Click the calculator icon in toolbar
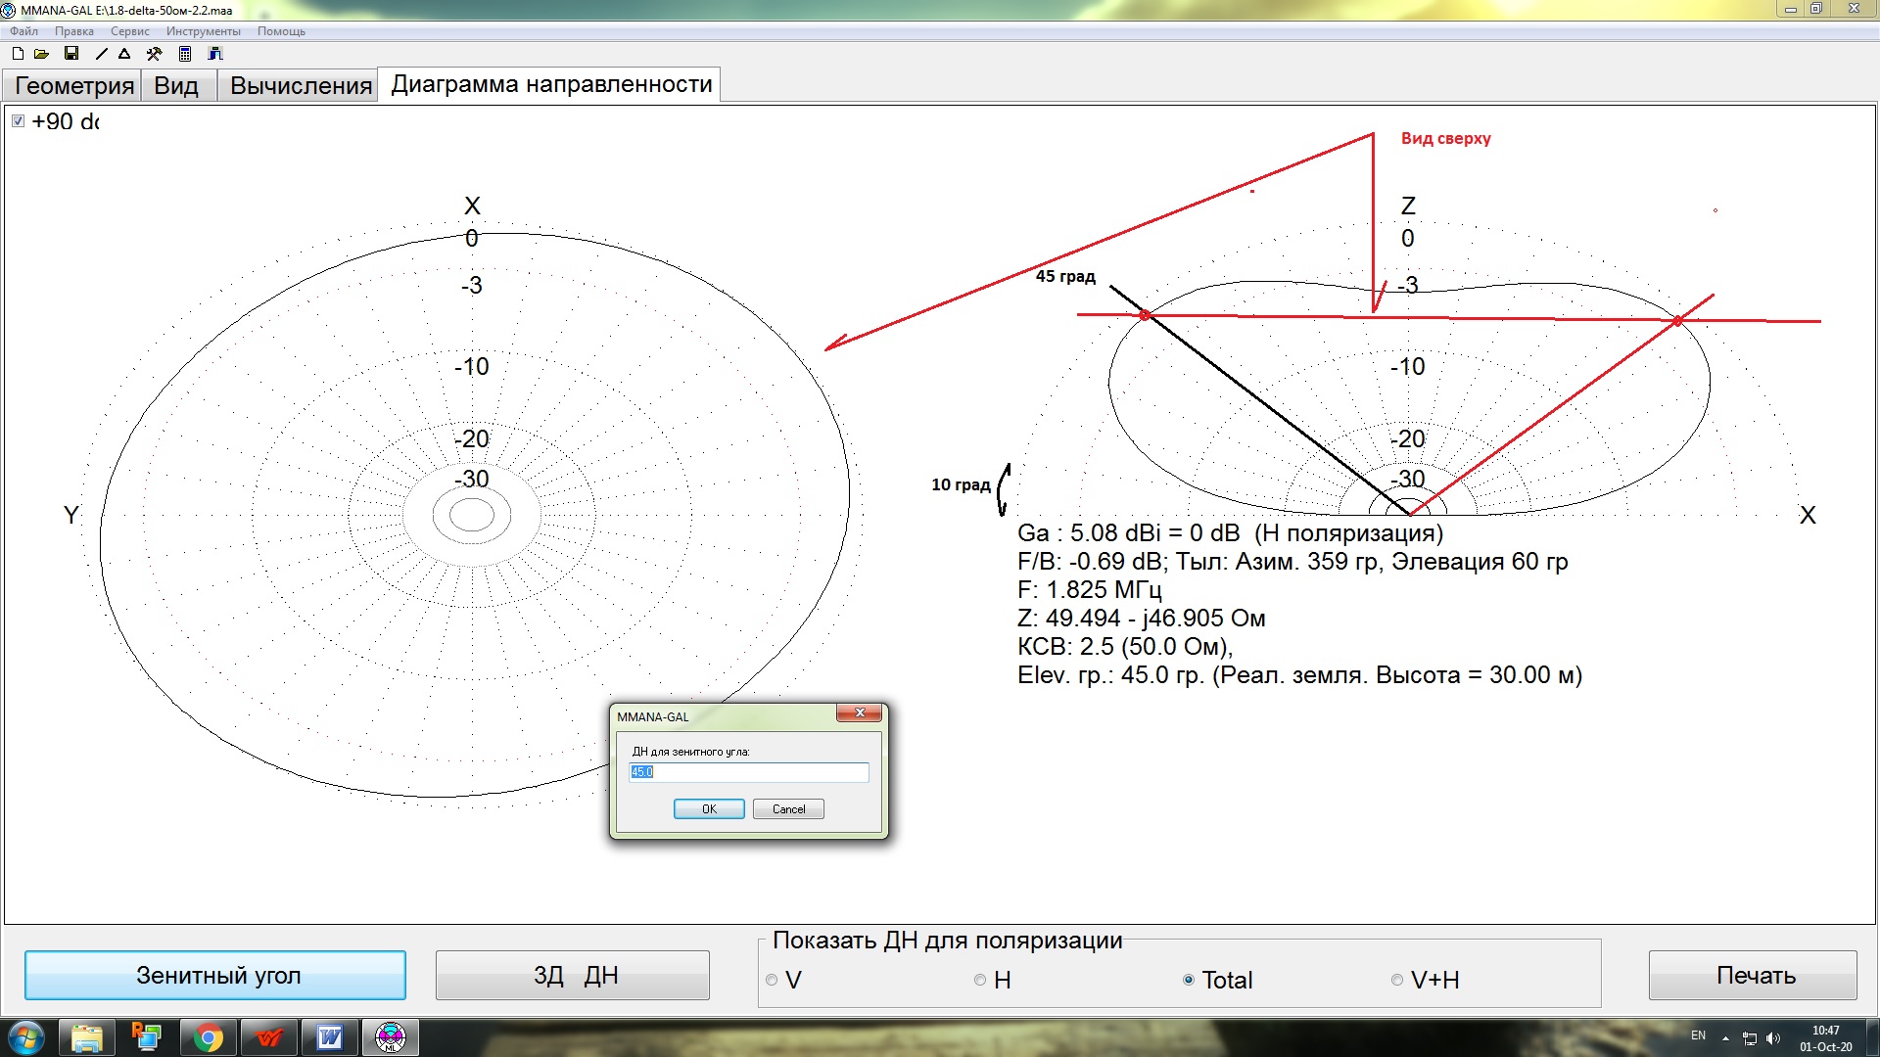 (185, 54)
